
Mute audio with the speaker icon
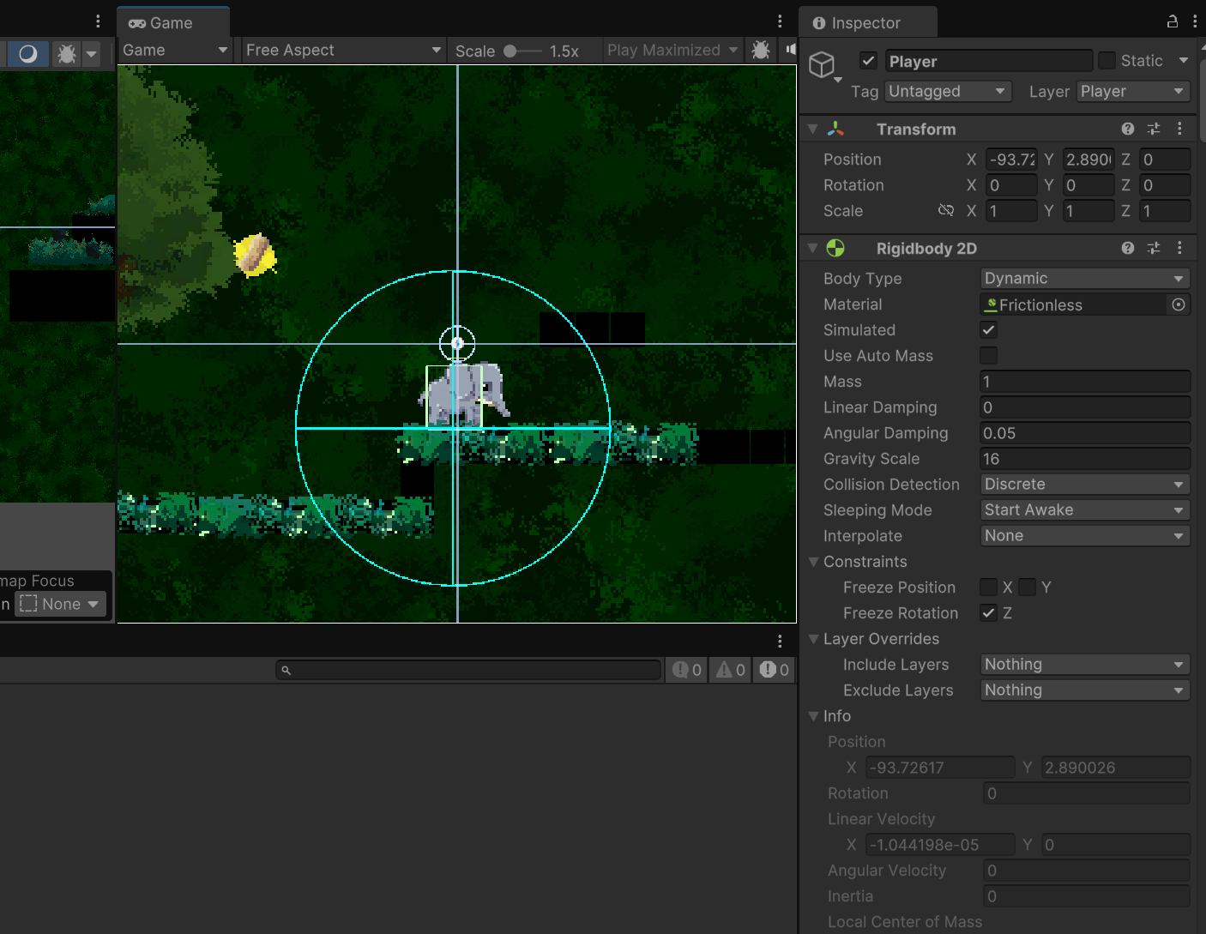790,50
